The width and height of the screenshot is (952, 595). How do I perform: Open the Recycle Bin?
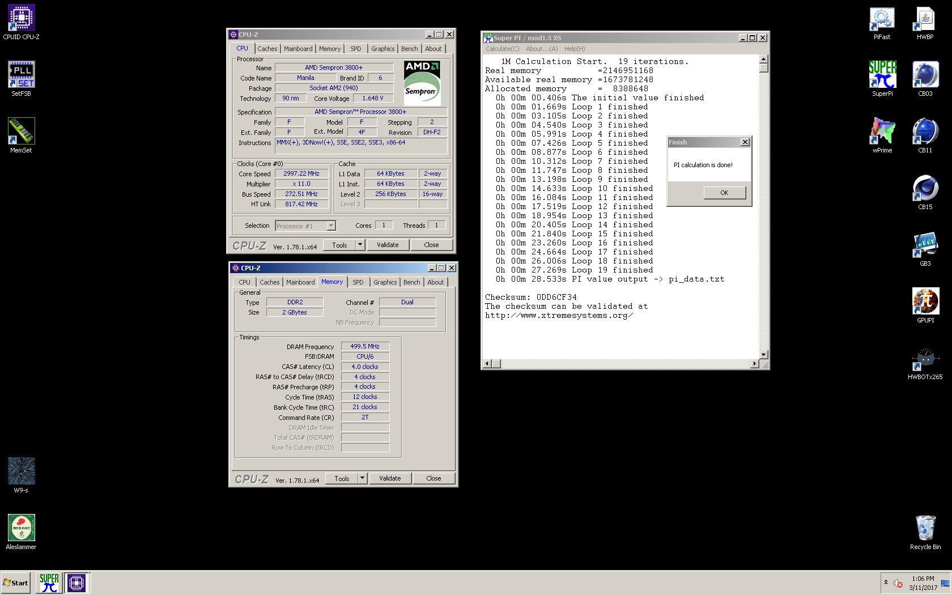pyautogui.click(x=925, y=532)
